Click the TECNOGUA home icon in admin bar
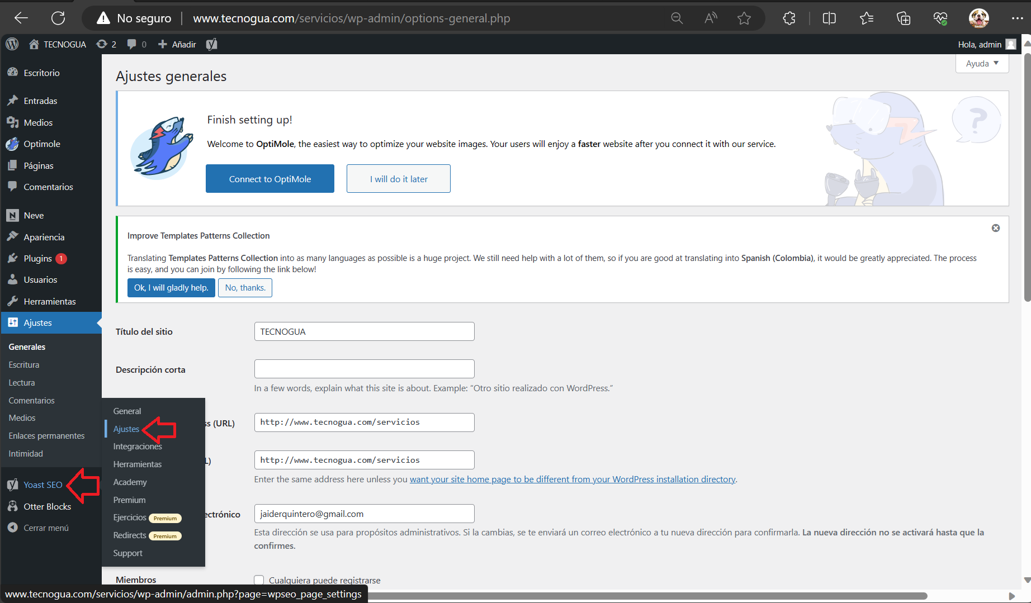The image size is (1031, 603). click(x=57, y=44)
